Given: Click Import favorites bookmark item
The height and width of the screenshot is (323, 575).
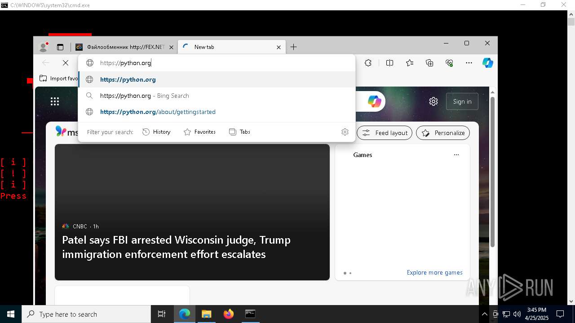Looking at the screenshot, I should (59, 79).
